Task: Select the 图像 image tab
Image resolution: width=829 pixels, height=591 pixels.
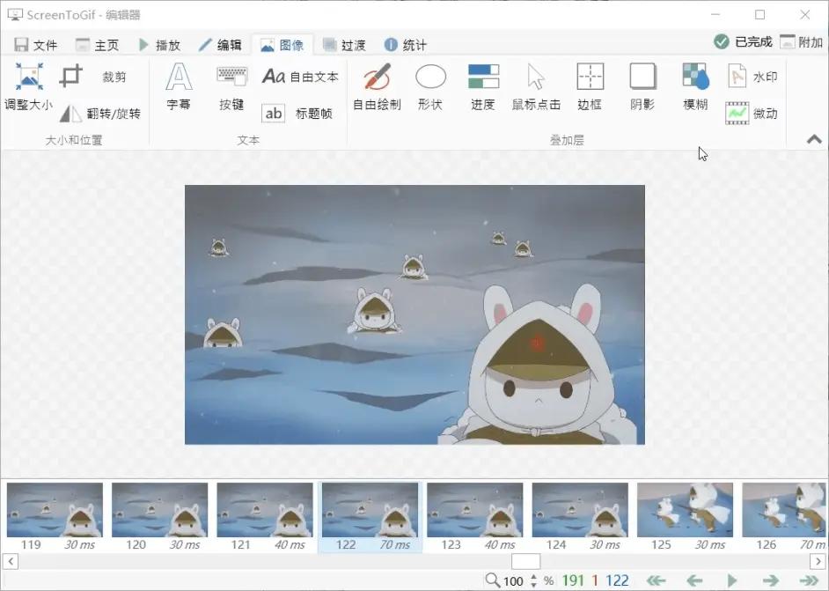Action: (282, 45)
